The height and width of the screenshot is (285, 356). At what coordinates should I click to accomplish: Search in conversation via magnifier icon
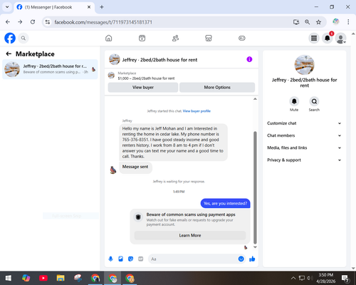(314, 101)
